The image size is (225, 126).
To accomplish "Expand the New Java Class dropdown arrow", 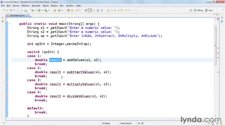I will (62, 10).
